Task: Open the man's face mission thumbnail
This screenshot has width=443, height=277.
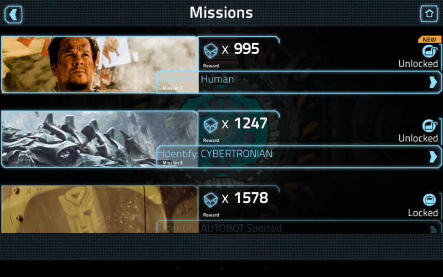Action: pos(100,65)
